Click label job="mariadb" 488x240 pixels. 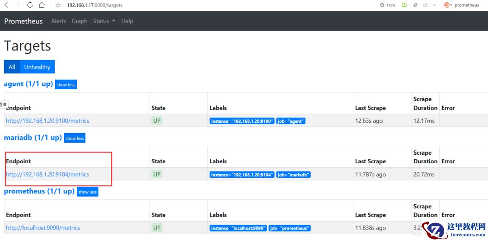pos(294,175)
